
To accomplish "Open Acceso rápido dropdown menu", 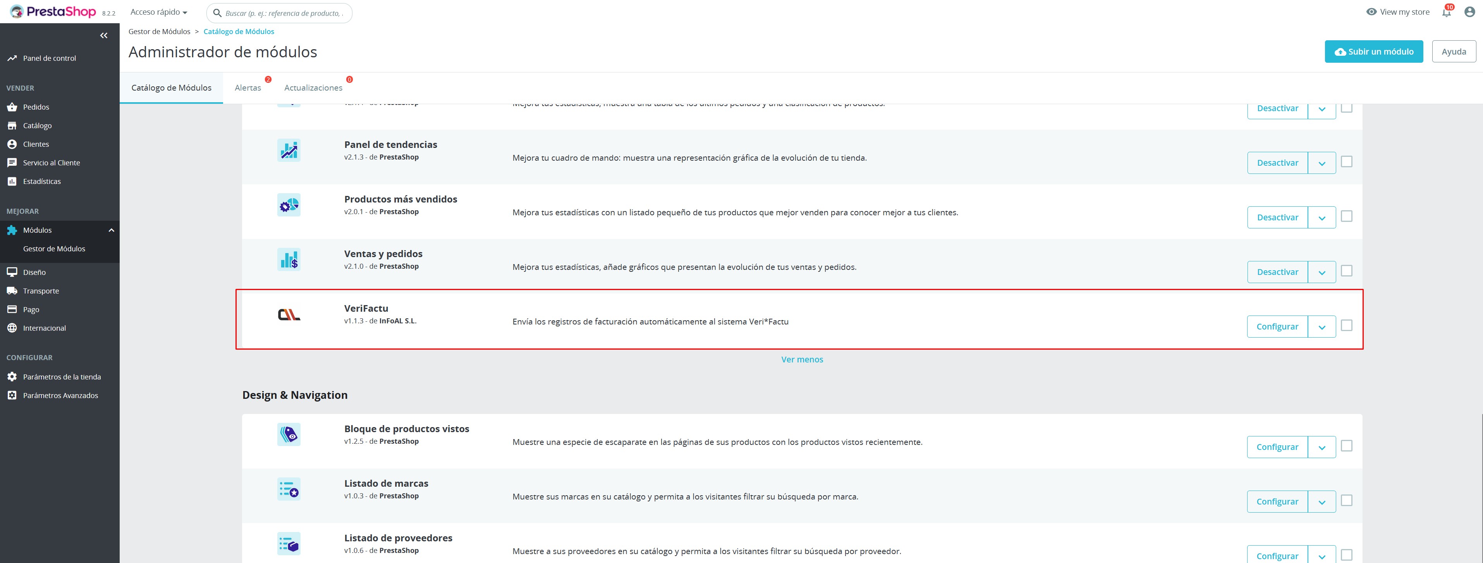I will click(x=159, y=12).
